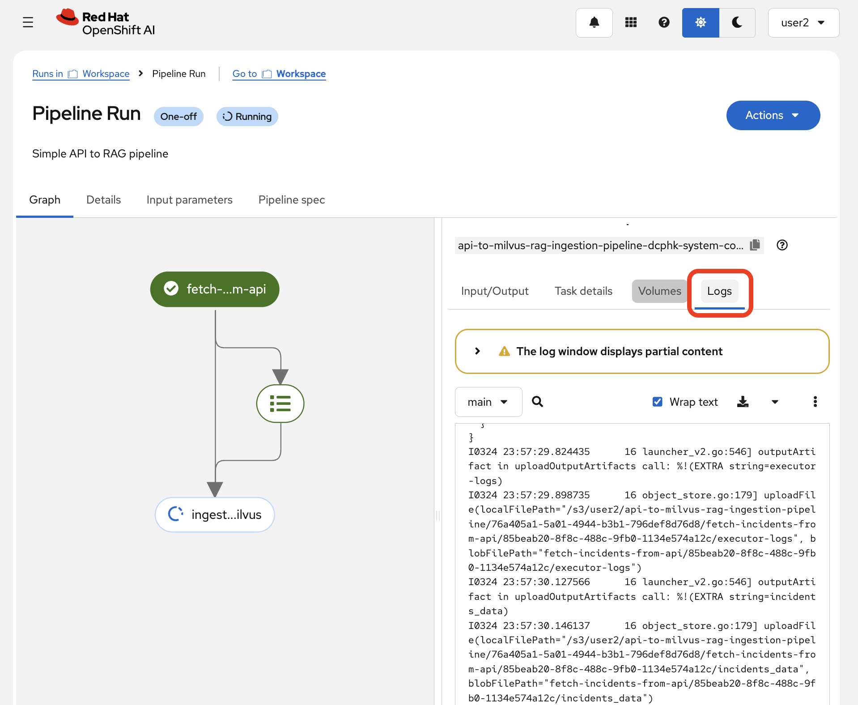Open the main container selector dropdown
The image size is (858, 705).
488,401
